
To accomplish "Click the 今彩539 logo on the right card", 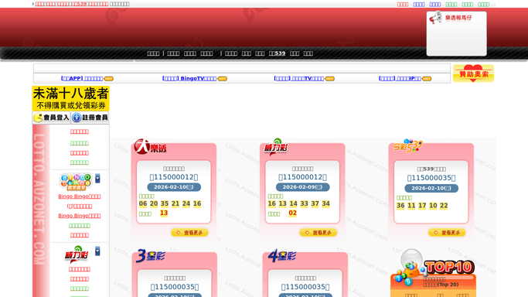I will [407, 146].
